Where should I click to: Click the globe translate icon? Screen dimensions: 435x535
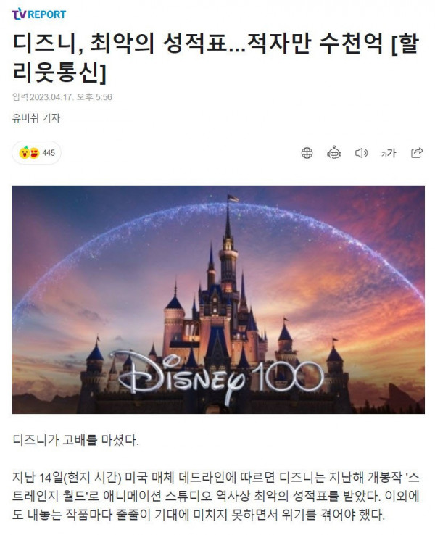[x=307, y=153]
